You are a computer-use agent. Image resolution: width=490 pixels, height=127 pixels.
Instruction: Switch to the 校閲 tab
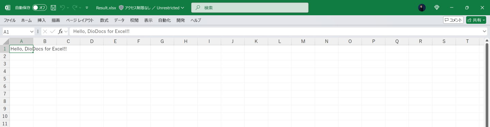[x=134, y=20]
